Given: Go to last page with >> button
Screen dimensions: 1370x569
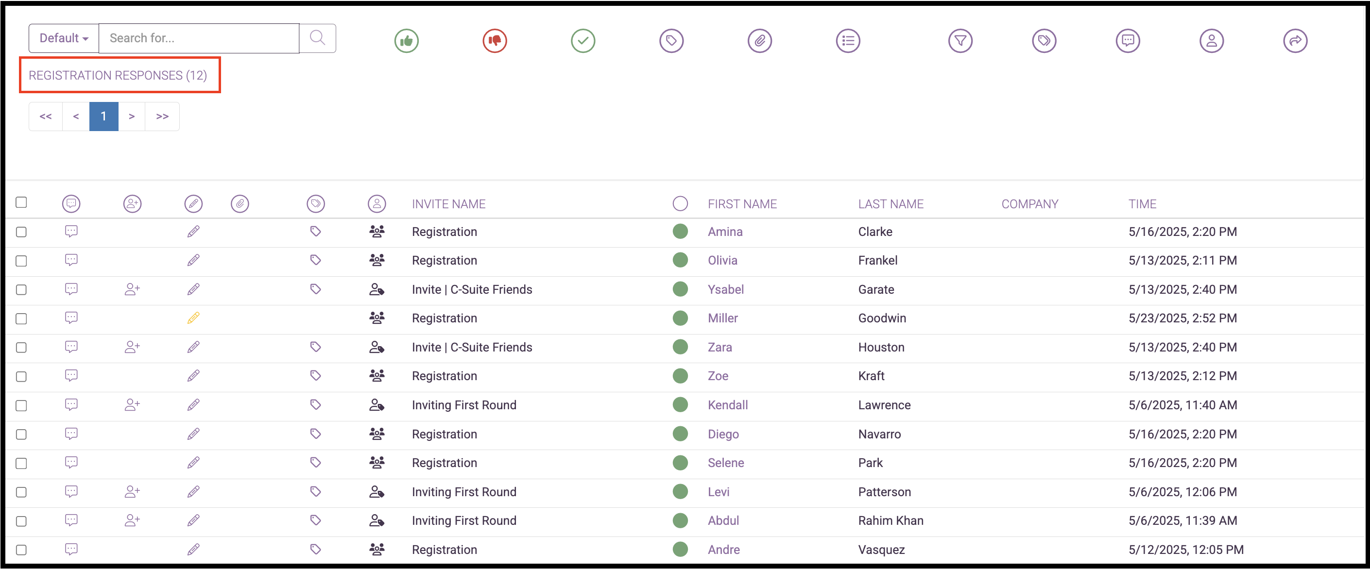Looking at the screenshot, I should tap(162, 117).
